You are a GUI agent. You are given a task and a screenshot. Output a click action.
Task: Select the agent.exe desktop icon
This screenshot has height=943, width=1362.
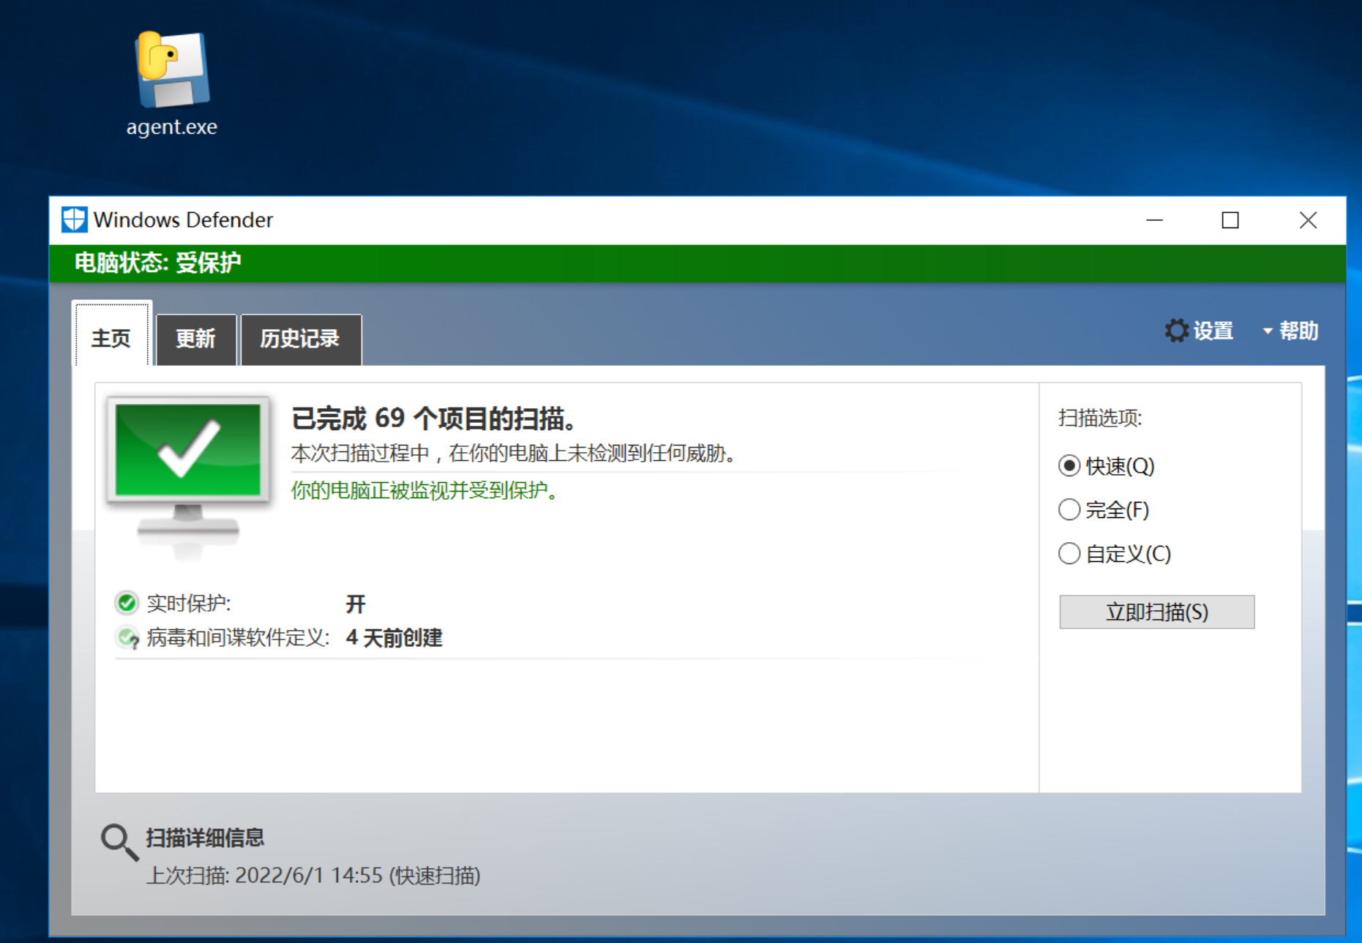173,84
